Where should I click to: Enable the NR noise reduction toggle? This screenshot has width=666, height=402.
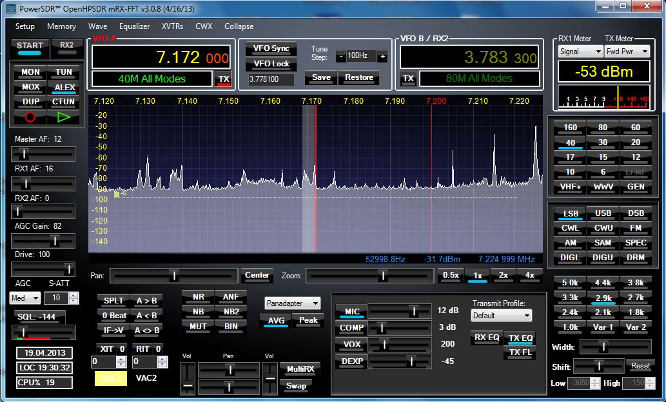point(199,297)
